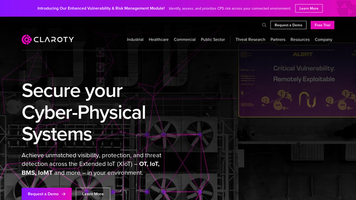Click the search magnifier icon
Image resolution: width=356 pixels, height=200 pixels.
coord(264,25)
